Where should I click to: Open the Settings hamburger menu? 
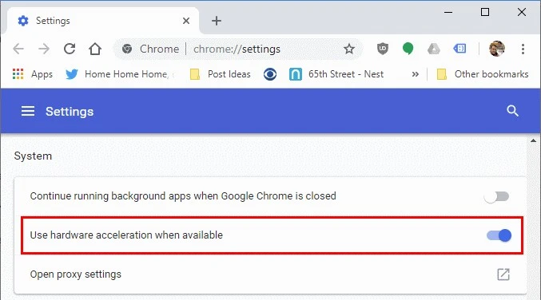[28, 111]
